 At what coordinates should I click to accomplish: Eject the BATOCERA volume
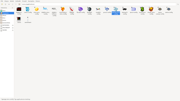[13, 25]
